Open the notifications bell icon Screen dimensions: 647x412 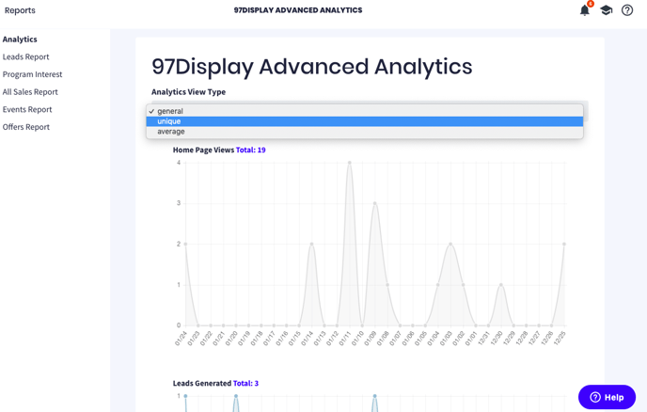(585, 10)
